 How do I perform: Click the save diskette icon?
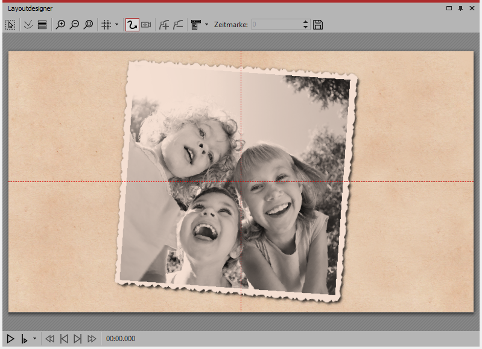click(318, 25)
